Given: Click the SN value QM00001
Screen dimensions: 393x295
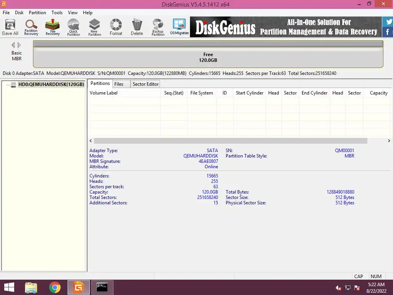Looking at the screenshot, I should point(344,151).
